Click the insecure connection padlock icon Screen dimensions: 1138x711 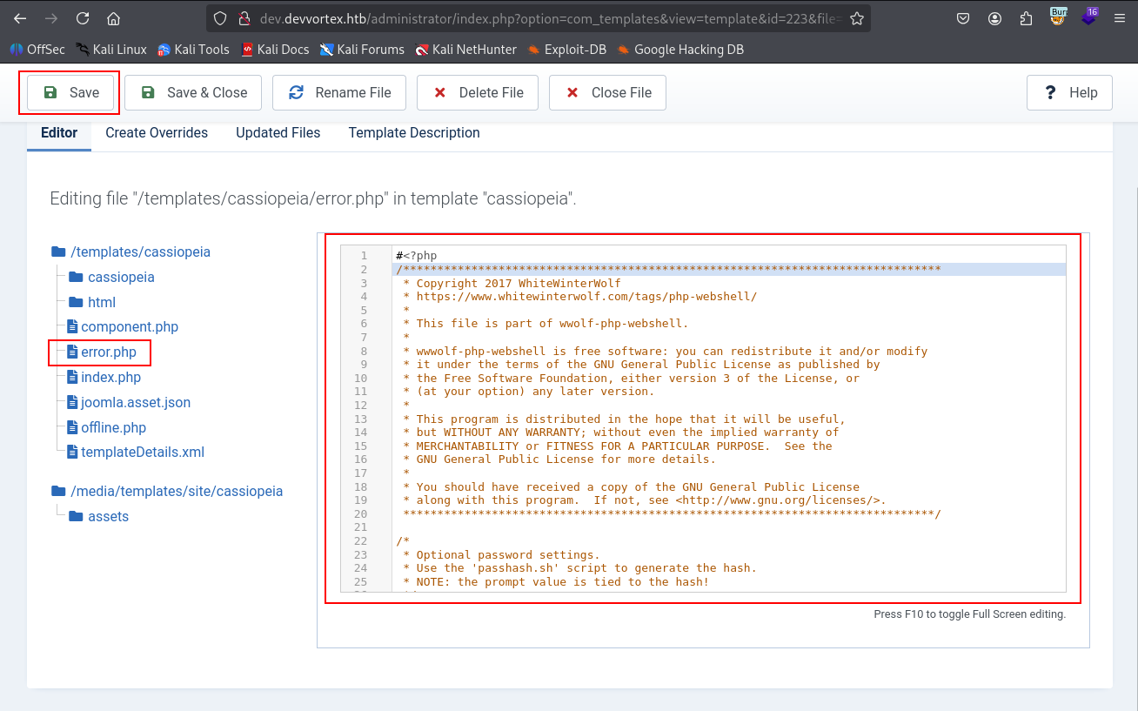point(244,18)
